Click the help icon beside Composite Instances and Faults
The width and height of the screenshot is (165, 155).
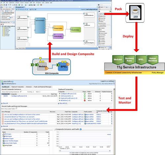pyautogui.click(x=81, y=129)
